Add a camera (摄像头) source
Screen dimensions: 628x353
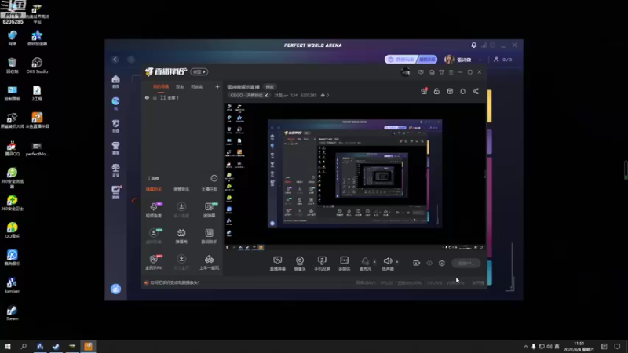click(300, 264)
